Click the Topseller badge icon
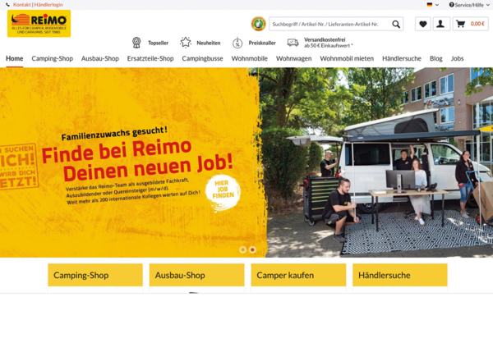Image resolution: width=493 pixels, height=352 pixels. [x=136, y=43]
